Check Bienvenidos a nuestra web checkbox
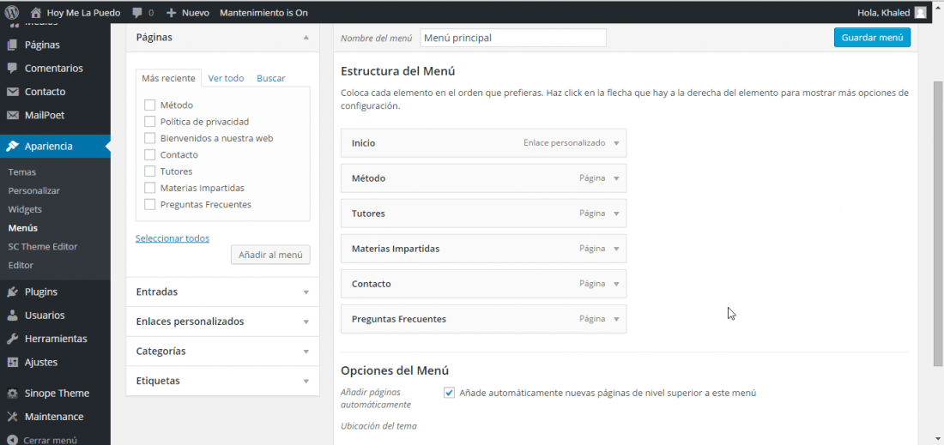Image resolution: width=944 pixels, height=445 pixels. 150,138
